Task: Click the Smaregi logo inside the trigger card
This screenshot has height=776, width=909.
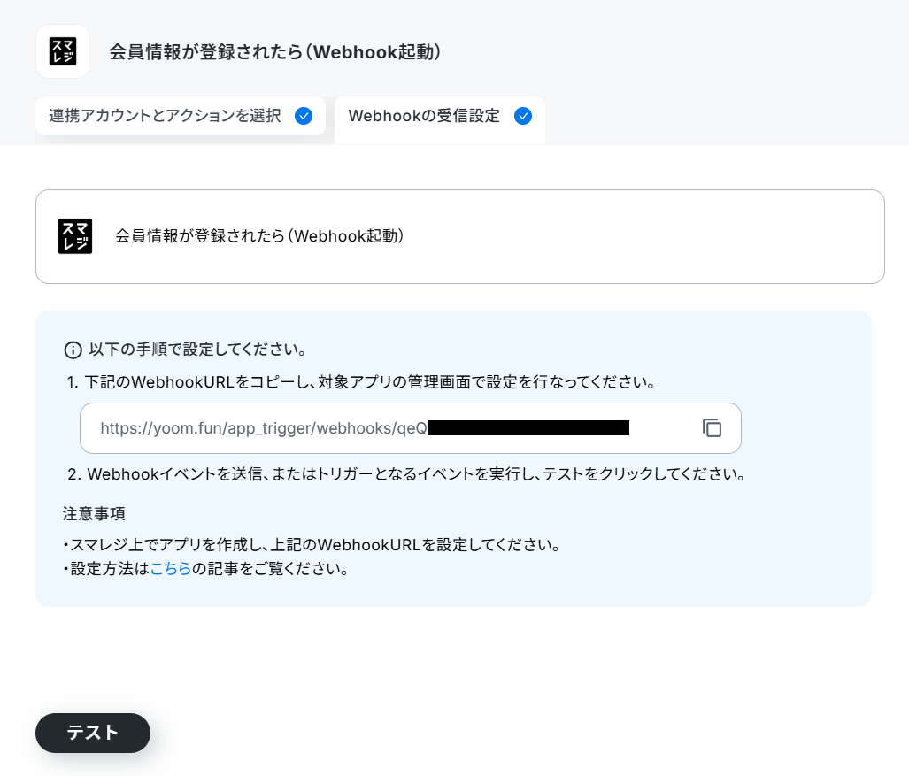Action: (x=75, y=236)
